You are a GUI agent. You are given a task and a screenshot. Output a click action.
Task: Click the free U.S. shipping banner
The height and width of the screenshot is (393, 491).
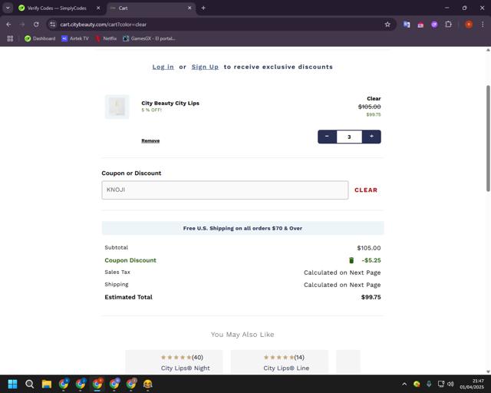click(x=242, y=228)
